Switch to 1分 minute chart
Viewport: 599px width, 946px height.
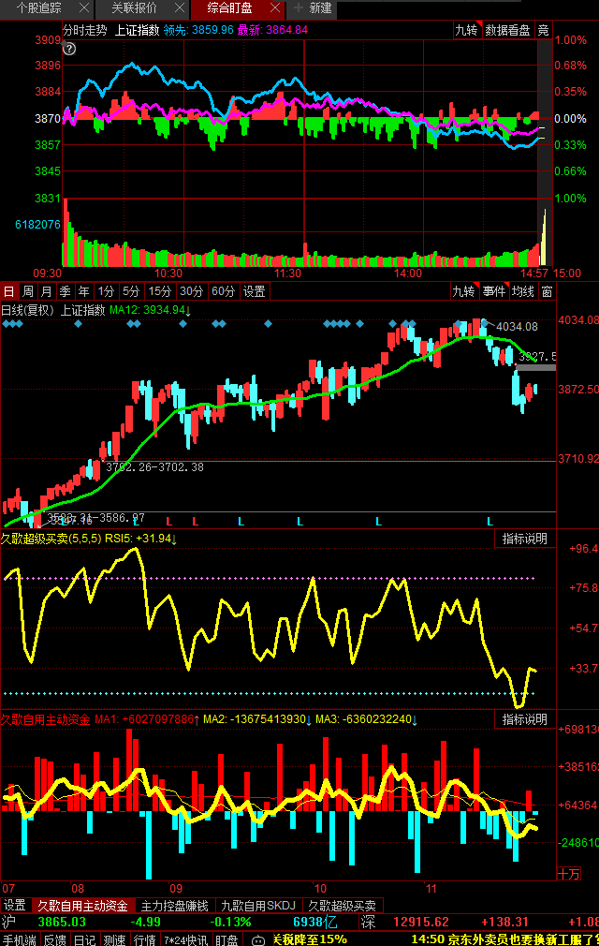click(106, 291)
